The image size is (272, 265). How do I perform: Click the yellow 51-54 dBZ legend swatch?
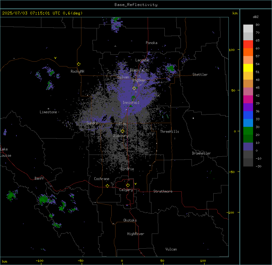point(248,68)
